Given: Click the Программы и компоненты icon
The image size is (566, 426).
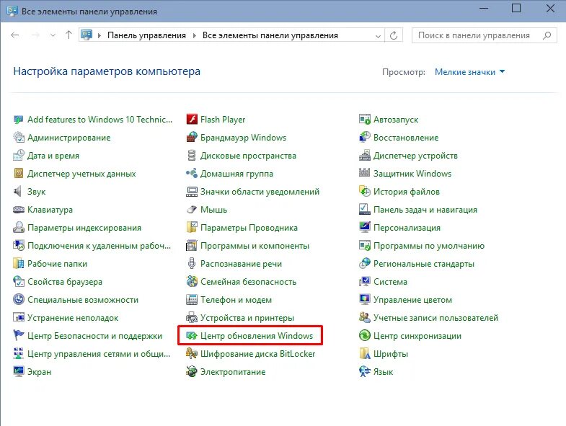Looking at the screenshot, I should [x=192, y=246].
